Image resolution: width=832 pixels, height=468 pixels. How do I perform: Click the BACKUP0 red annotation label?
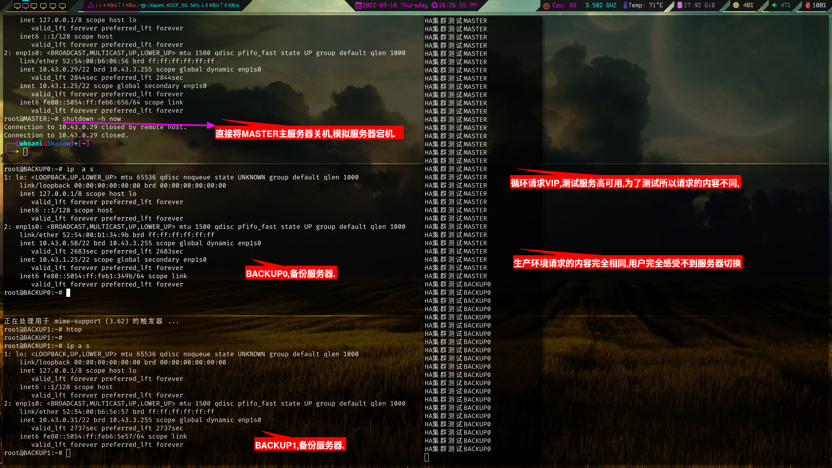click(290, 273)
